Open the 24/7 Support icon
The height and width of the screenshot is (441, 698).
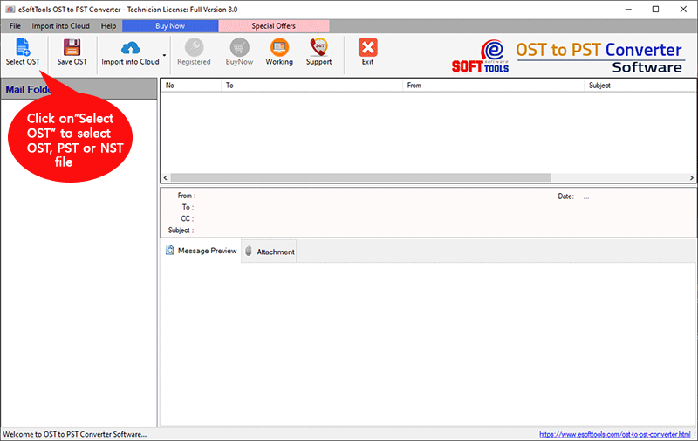tap(318, 48)
